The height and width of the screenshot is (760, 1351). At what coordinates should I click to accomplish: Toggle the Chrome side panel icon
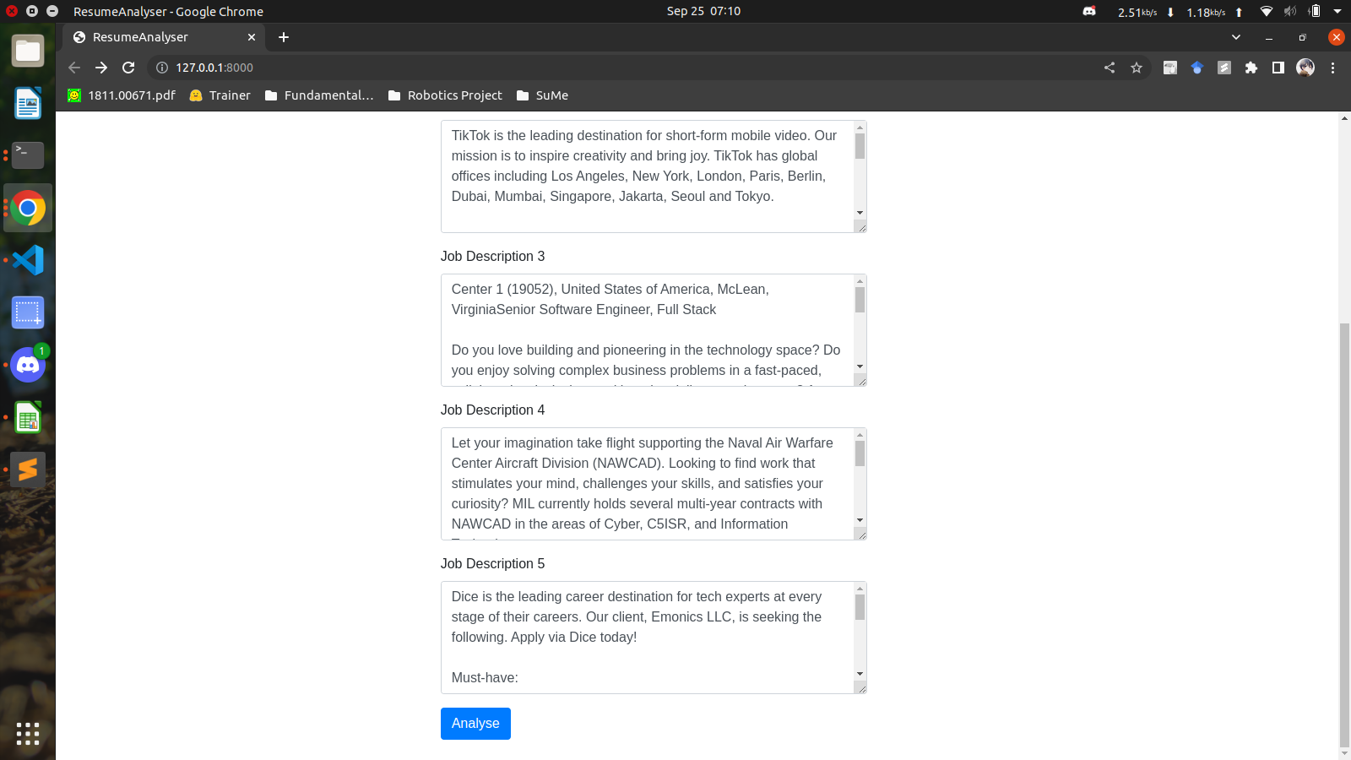tap(1278, 68)
